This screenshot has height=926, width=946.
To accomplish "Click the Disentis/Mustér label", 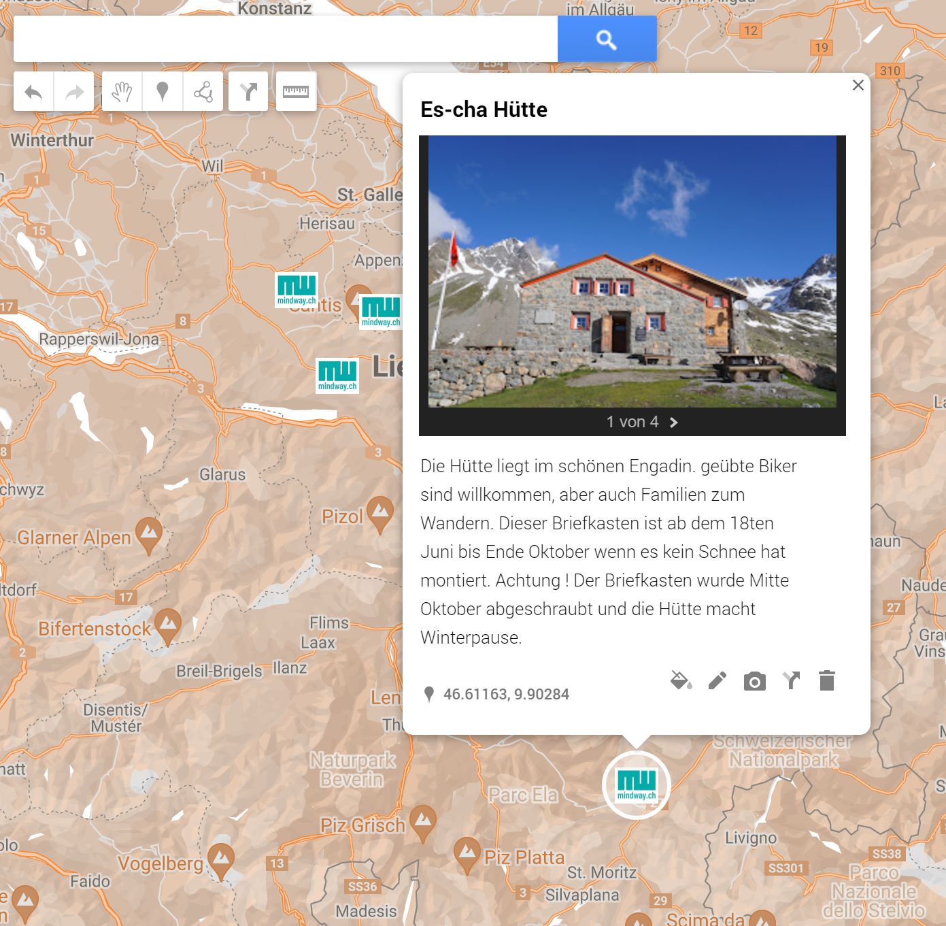I will (x=116, y=718).
